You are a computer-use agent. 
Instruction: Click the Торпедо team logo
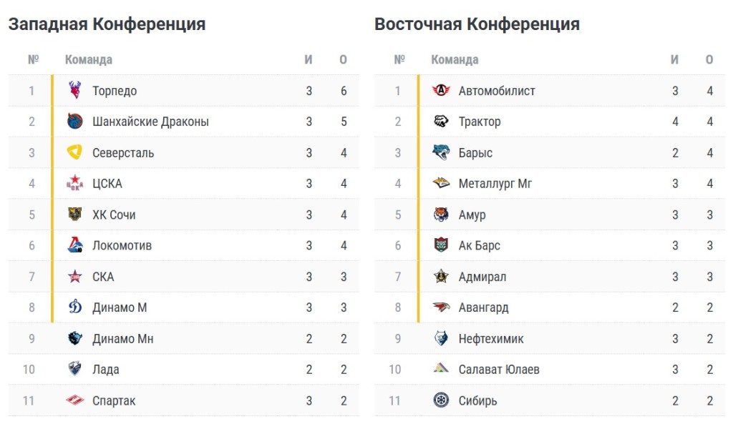pyautogui.click(x=74, y=90)
